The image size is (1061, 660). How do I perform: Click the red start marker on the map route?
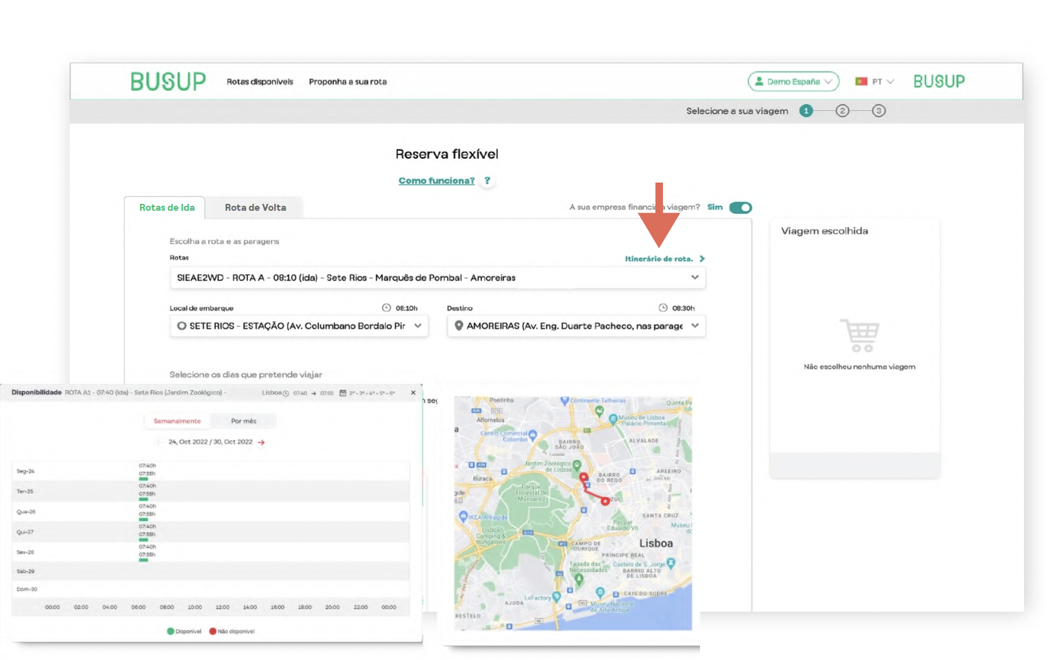pos(583,477)
